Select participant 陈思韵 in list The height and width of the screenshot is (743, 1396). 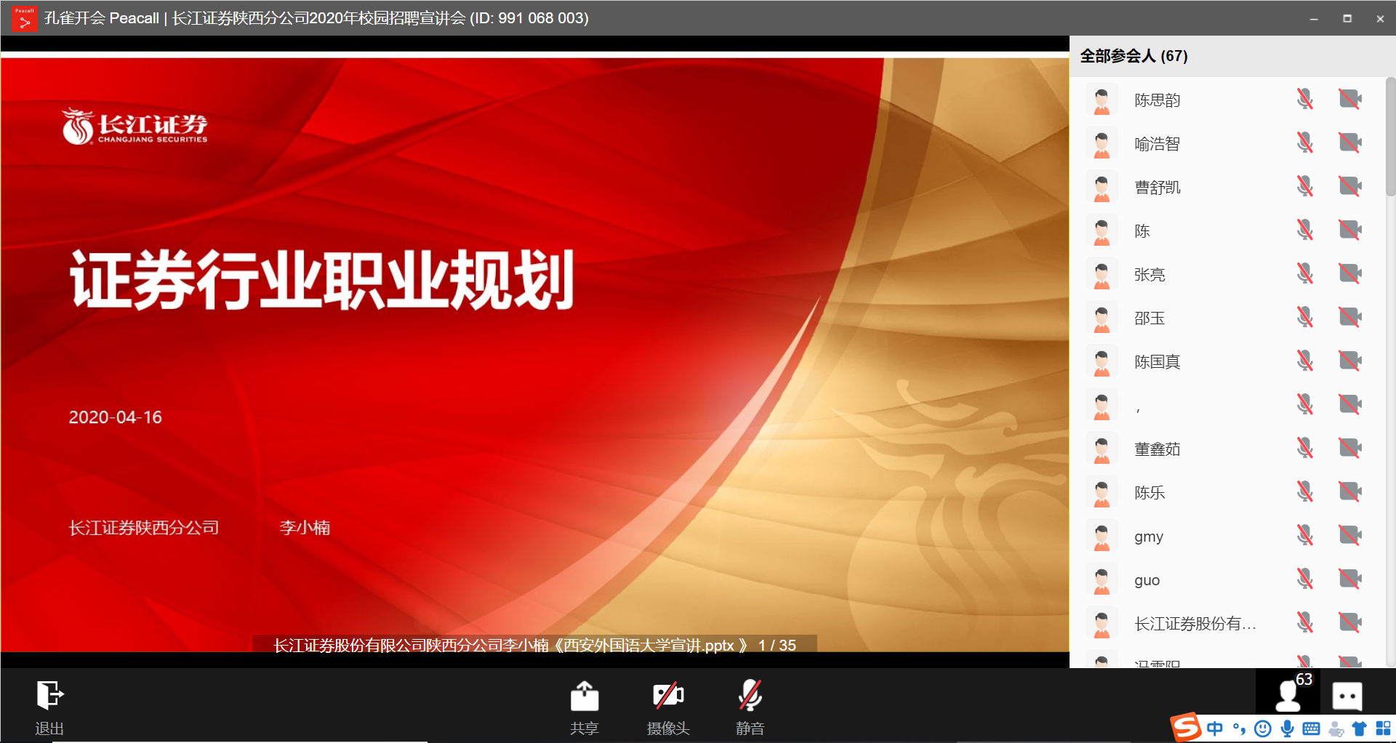1227,100
